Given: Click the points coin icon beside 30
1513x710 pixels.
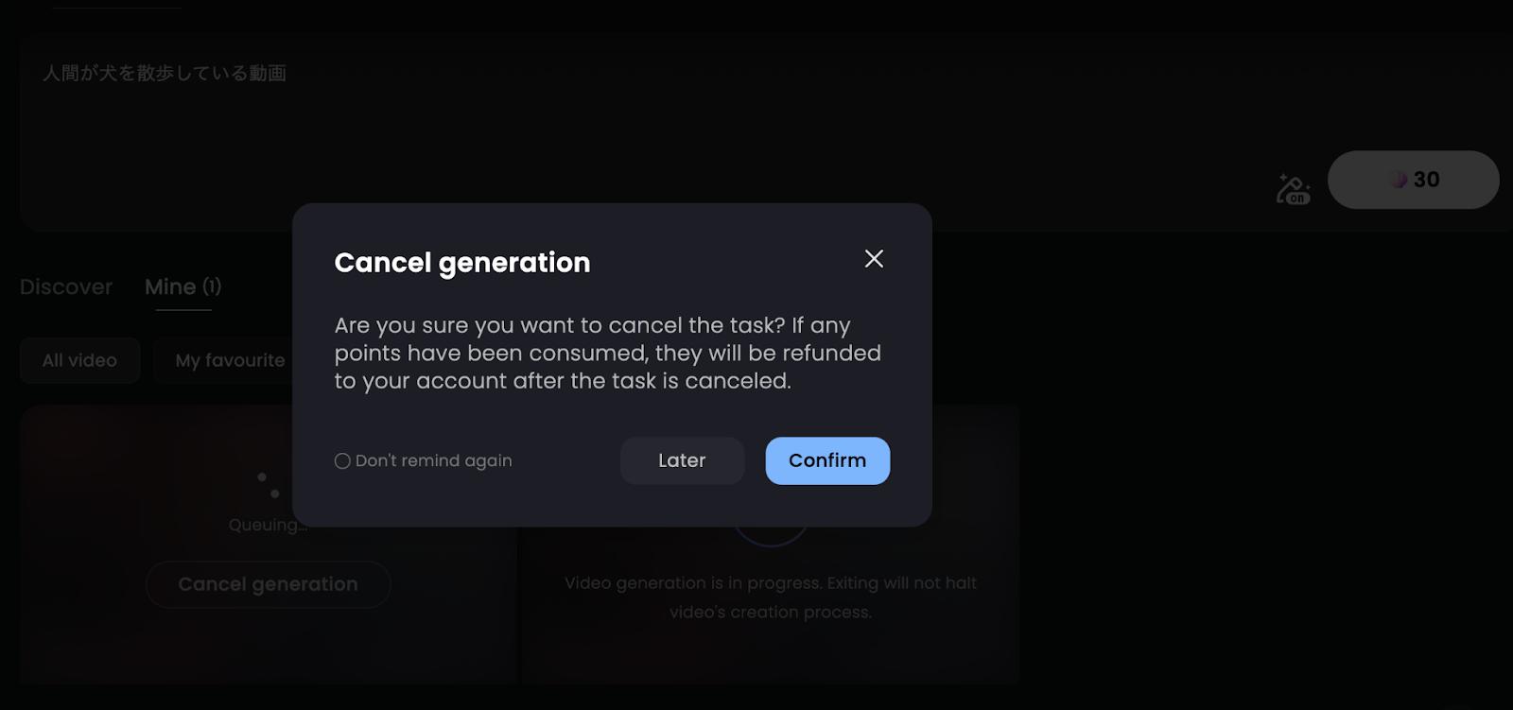Looking at the screenshot, I should point(1398,180).
